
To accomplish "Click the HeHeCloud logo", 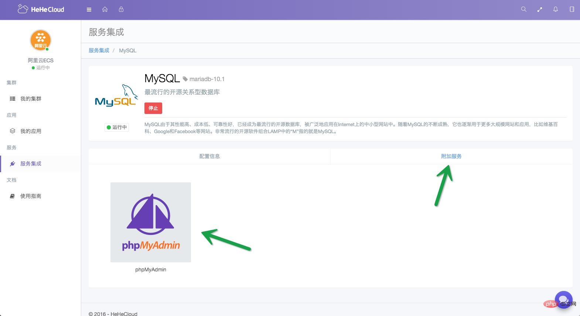I will click(x=41, y=10).
